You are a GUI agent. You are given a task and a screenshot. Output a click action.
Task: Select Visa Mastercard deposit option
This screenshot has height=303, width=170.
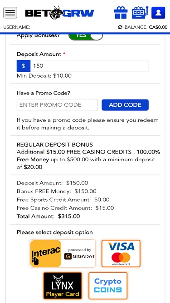(x=121, y=253)
